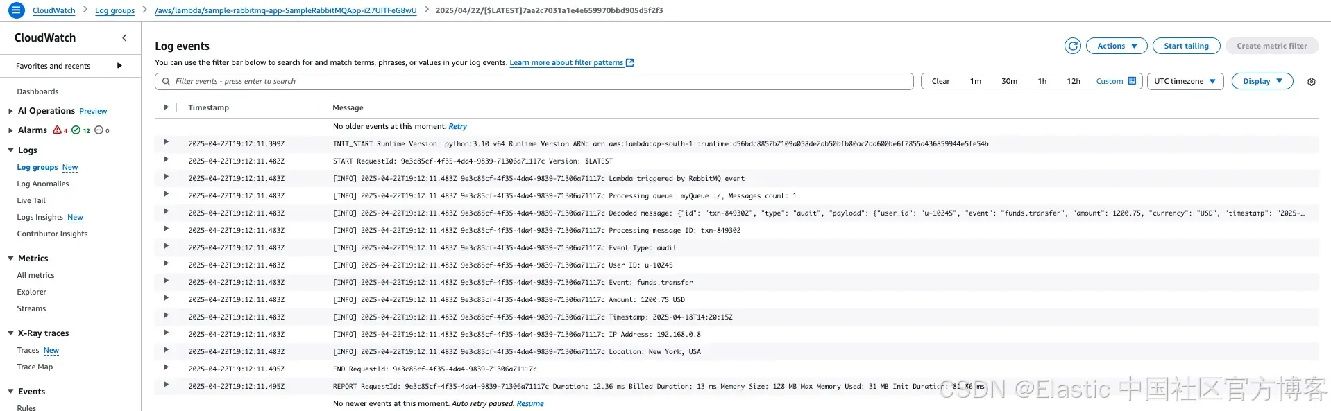Viewport: 1331px width, 411px height.
Task: Open the Log groups breadcrumb link
Action: (115, 10)
